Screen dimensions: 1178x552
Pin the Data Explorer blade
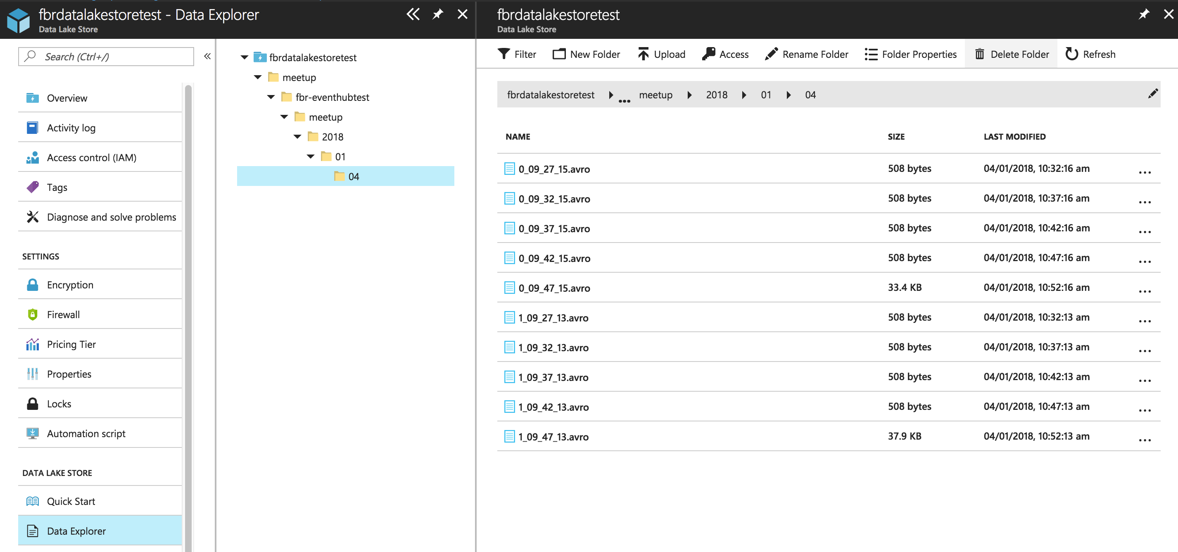438,14
